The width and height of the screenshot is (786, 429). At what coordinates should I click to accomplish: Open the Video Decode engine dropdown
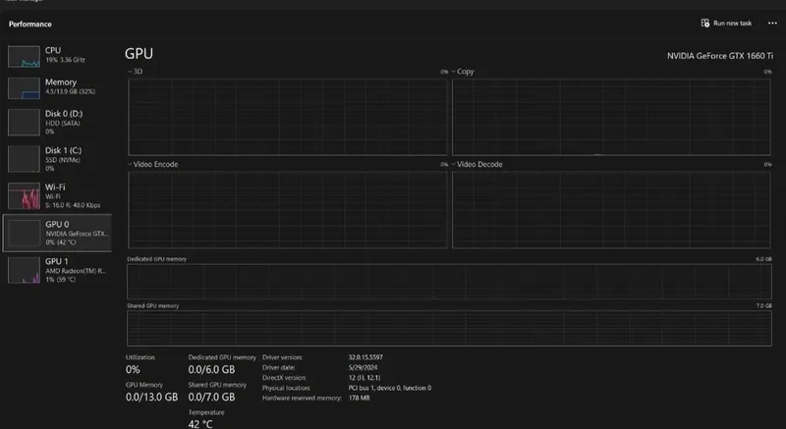[454, 164]
